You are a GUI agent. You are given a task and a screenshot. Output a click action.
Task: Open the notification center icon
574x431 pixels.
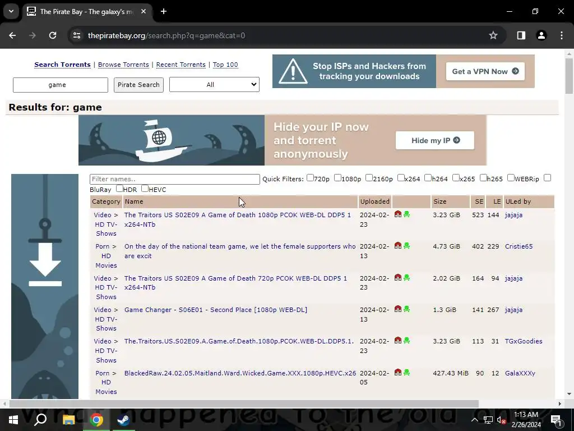(556, 420)
